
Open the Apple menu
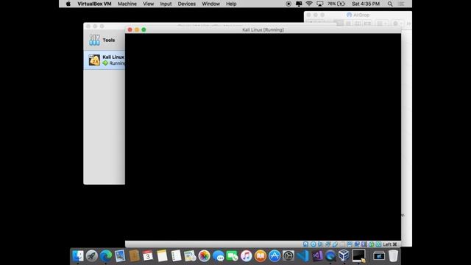pyautogui.click(x=68, y=4)
